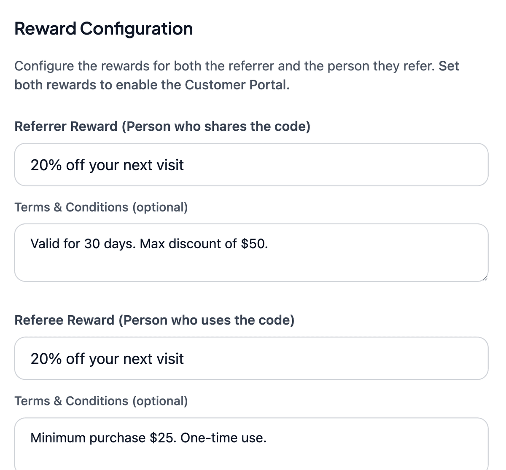Image resolution: width=506 pixels, height=470 pixels.
Task: Click the first Terms & Conditions (optional) label
Action: pos(101,207)
